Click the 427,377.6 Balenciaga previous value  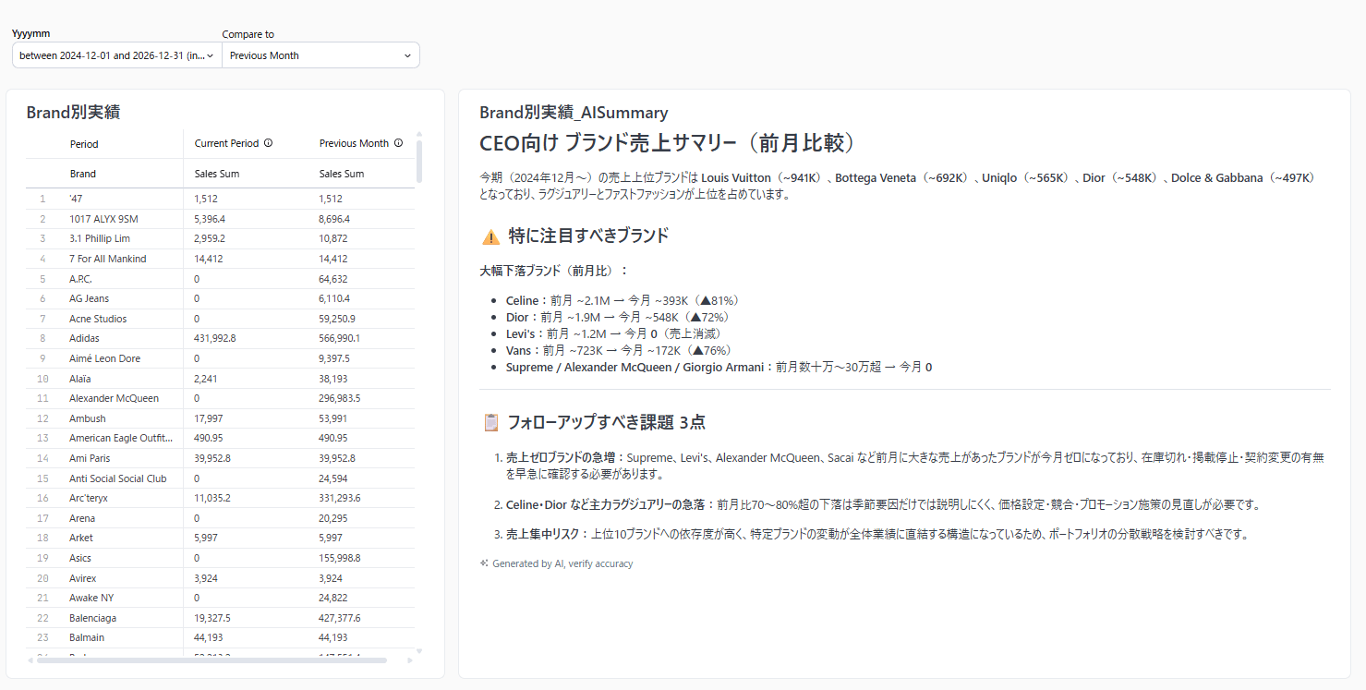click(340, 618)
